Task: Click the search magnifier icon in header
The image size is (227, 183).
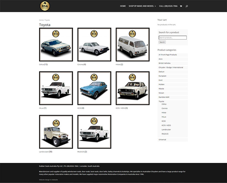Action: (x=187, y=6)
